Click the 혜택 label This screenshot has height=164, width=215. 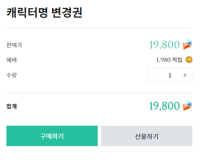click(x=11, y=60)
